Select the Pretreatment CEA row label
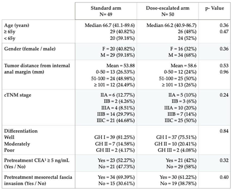The image size is (232, 190). click(33, 160)
